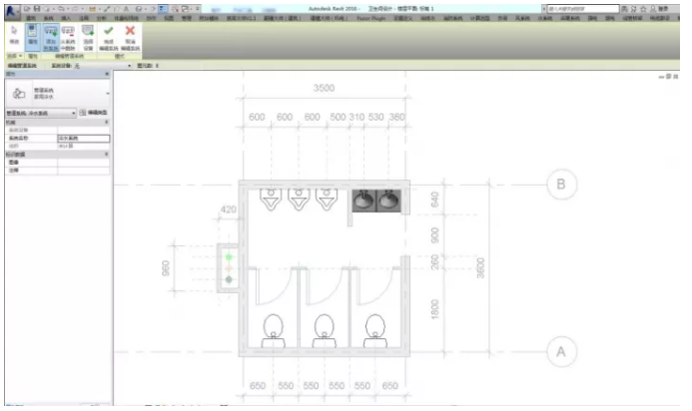The width and height of the screenshot is (692, 411).
Task: Select the rightmost toilet fixture
Action: (375, 331)
